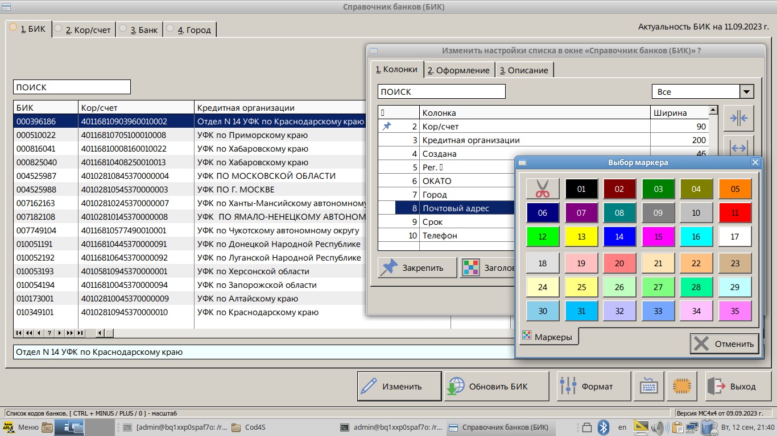Image resolution: width=777 pixels, height=436 pixels.
Task: Switch keyboard layout indicator en
Action: click(x=622, y=427)
